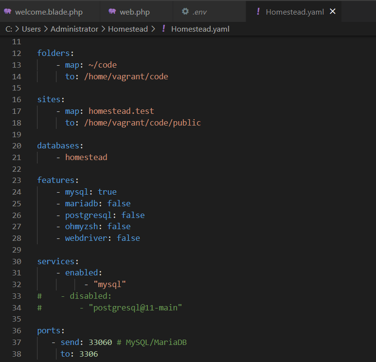This screenshot has height=362, width=376.
Task: Click the chevron after C: in breadcrumb
Action: pos(17,29)
